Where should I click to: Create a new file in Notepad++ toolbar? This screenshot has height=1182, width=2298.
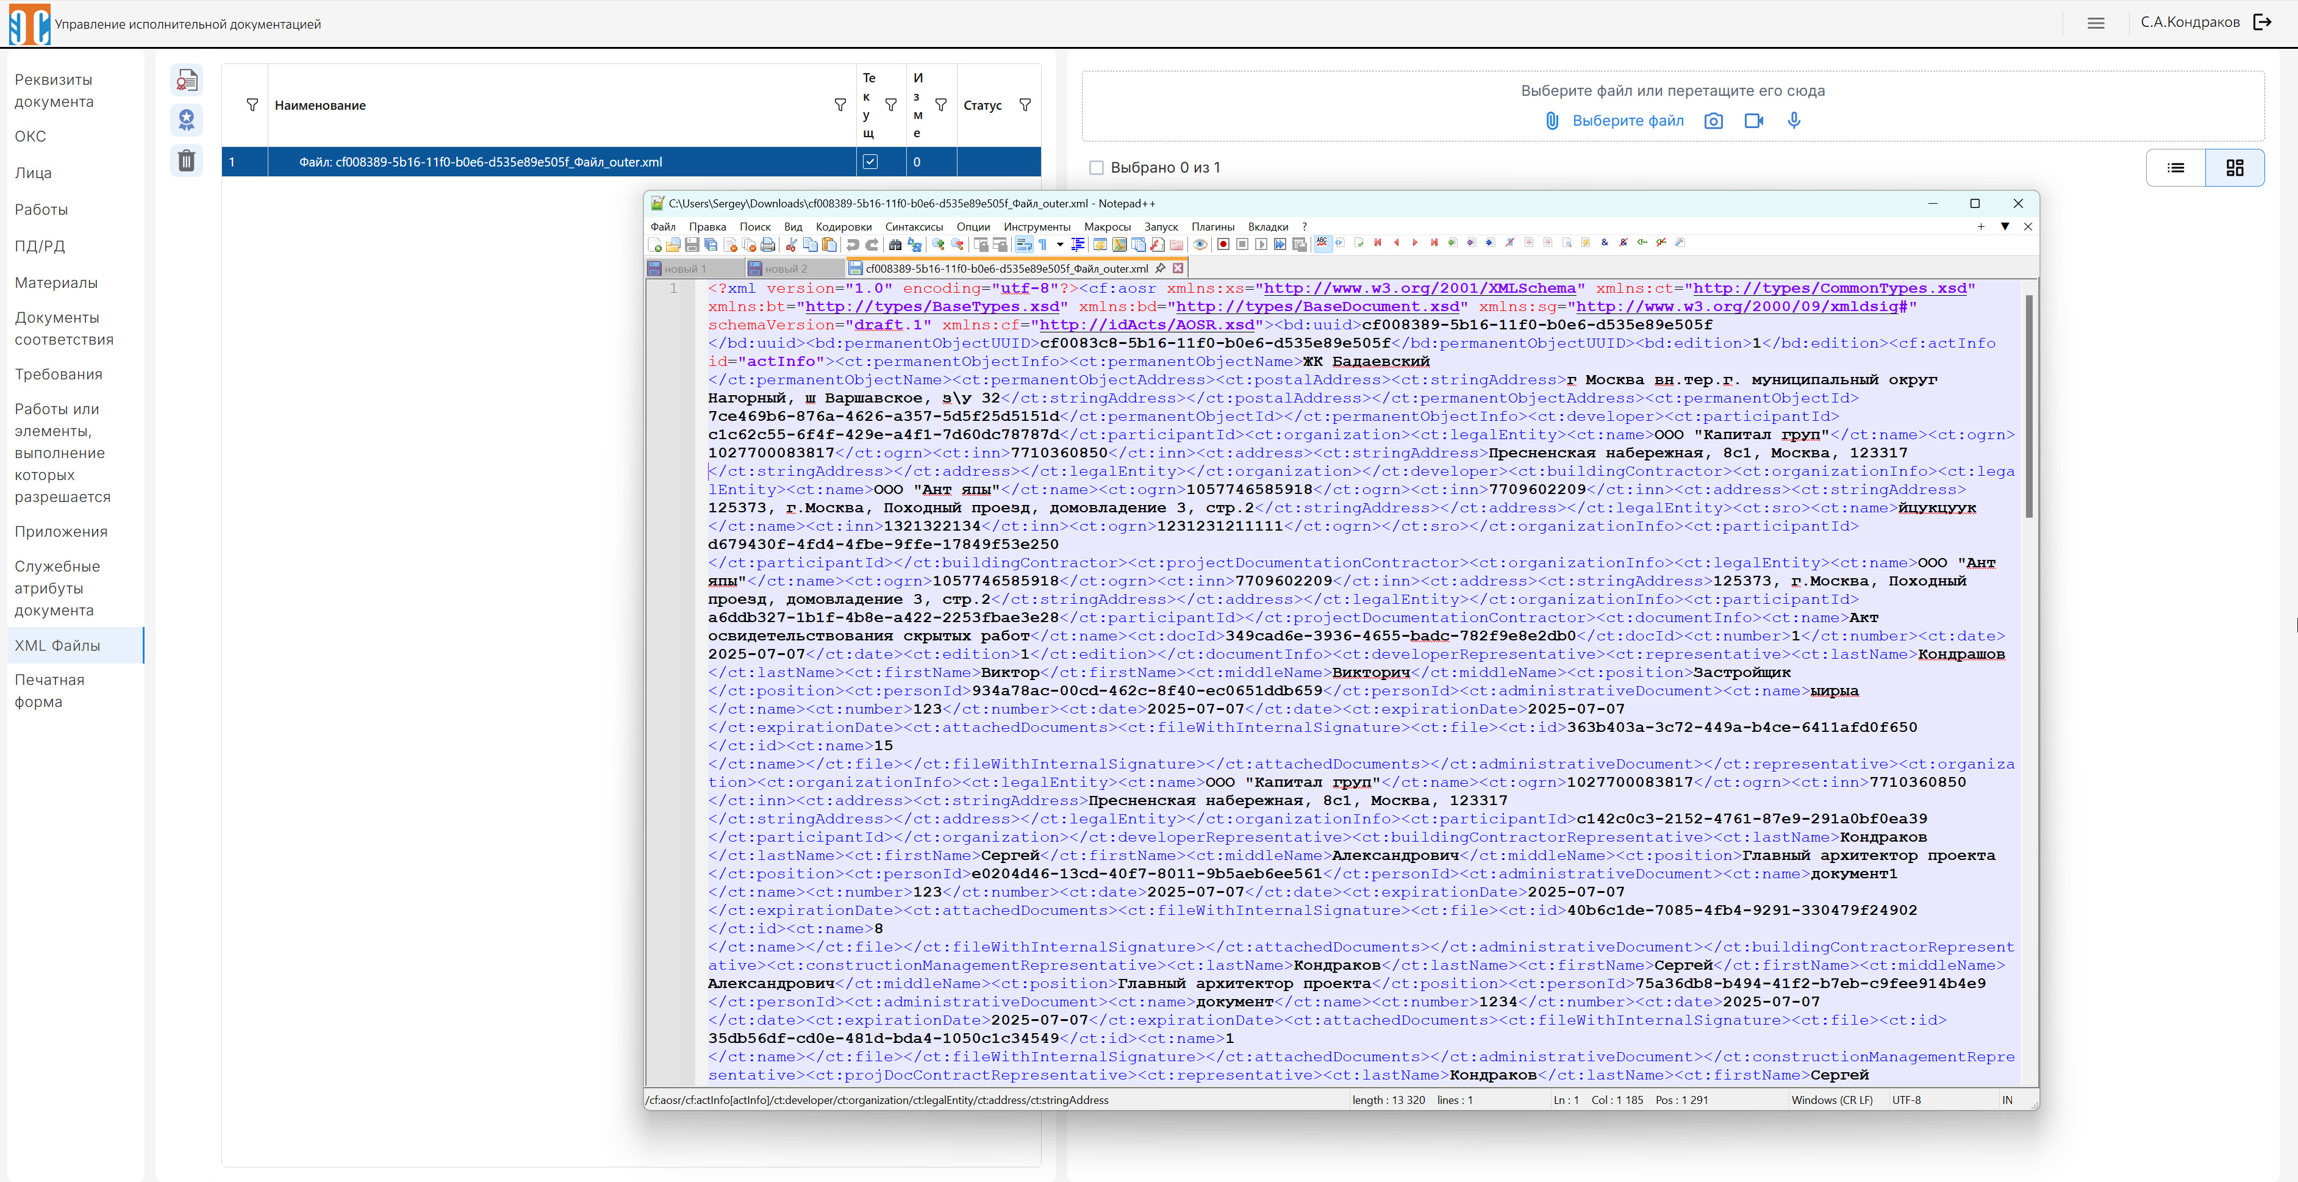(x=655, y=245)
